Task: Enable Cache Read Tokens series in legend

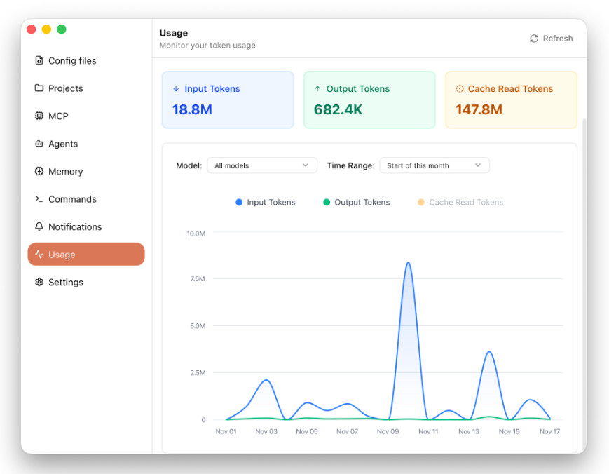Action: click(x=460, y=202)
